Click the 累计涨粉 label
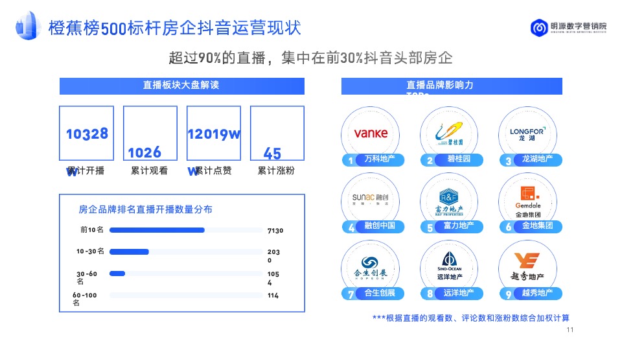 276,170
